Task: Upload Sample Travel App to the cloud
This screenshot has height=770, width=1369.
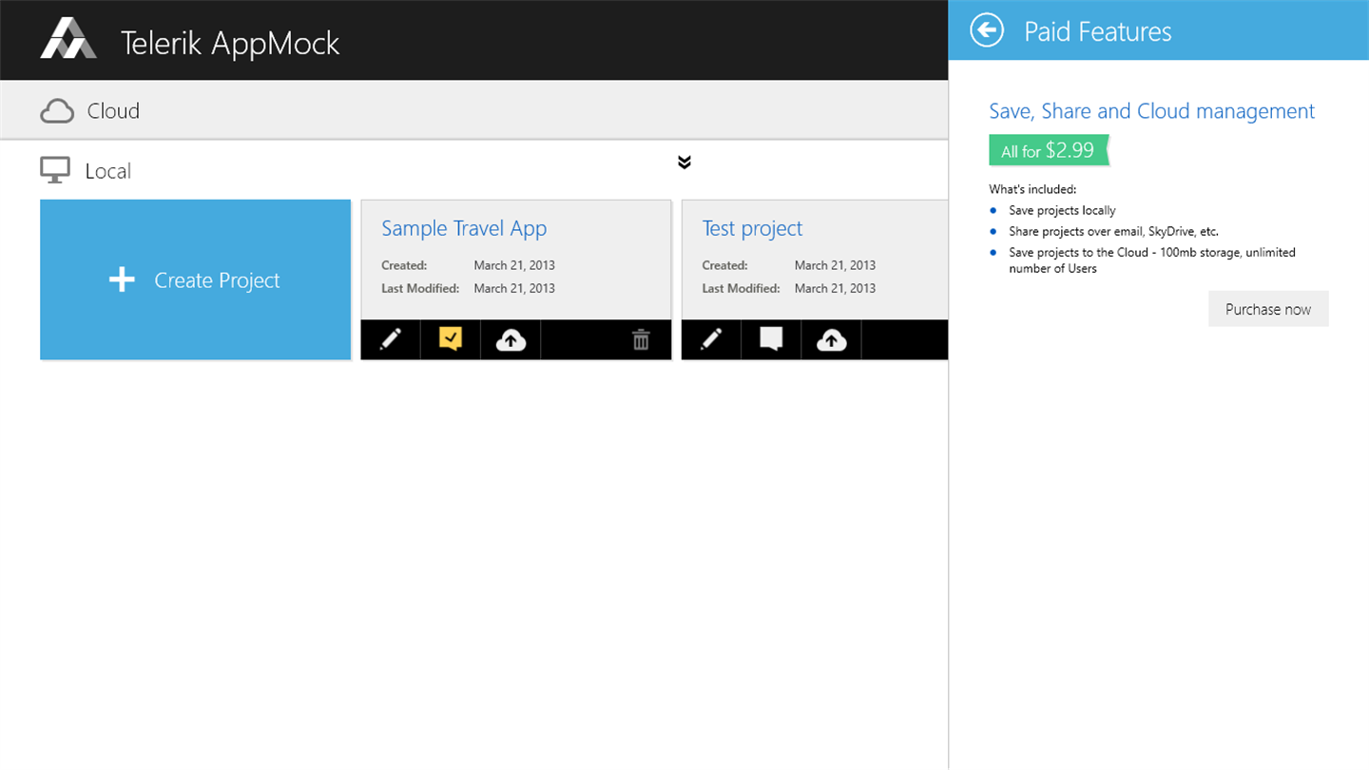Action: (511, 339)
